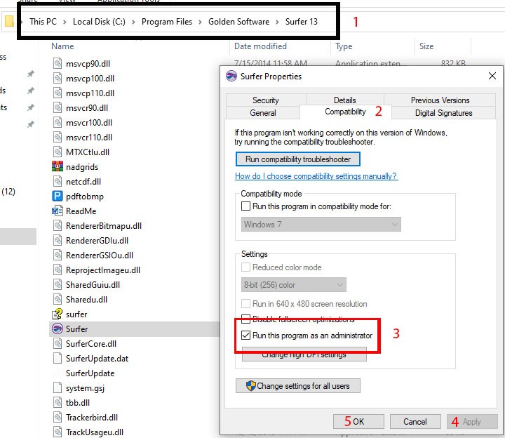The width and height of the screenshot is (505, 438).
Task: Open the Security tab
Action: pos(265,100)
